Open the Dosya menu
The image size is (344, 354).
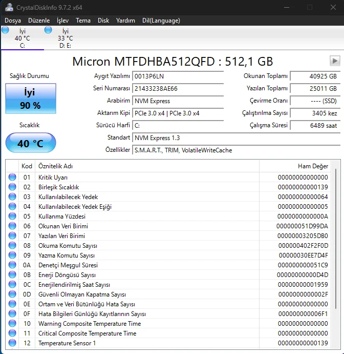coord(13,21)
